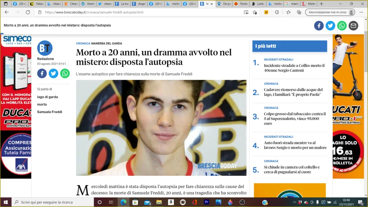Viewport: 368px width, 207px height.
Task: Open the CRONACA category link above headline
Action: point(83,43)
